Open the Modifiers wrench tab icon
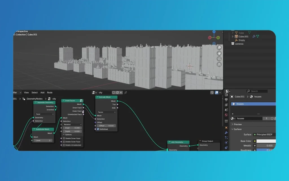Image resolution: width=289 pixels, height=181 pixels. [x=226, y=133]
